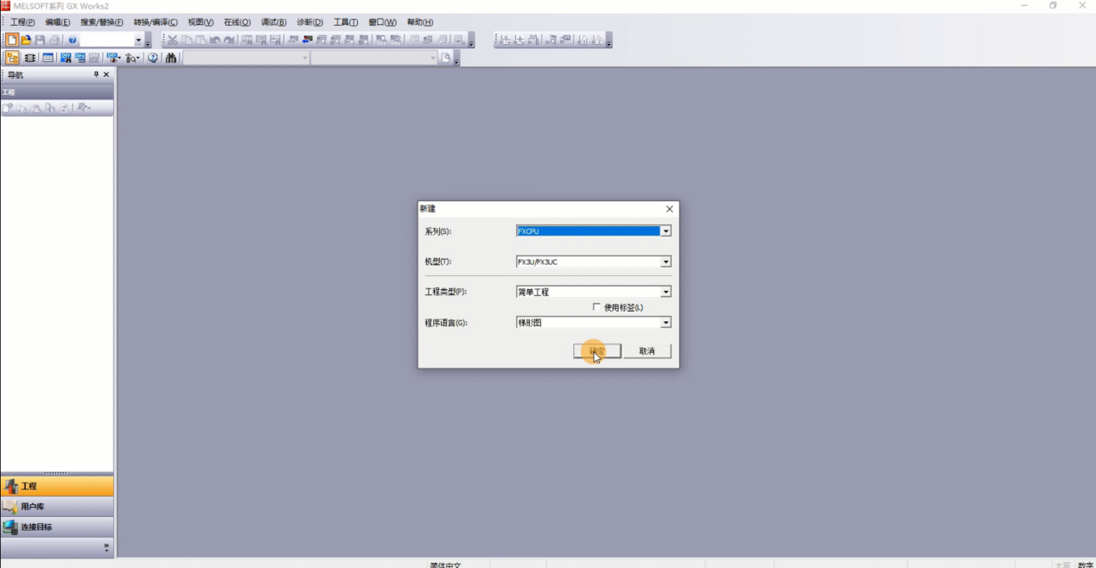Image resolution: width=1096 pixels, height=568 pixels.
Task: Click the Print toolbar icon
Action: point(54,40)
